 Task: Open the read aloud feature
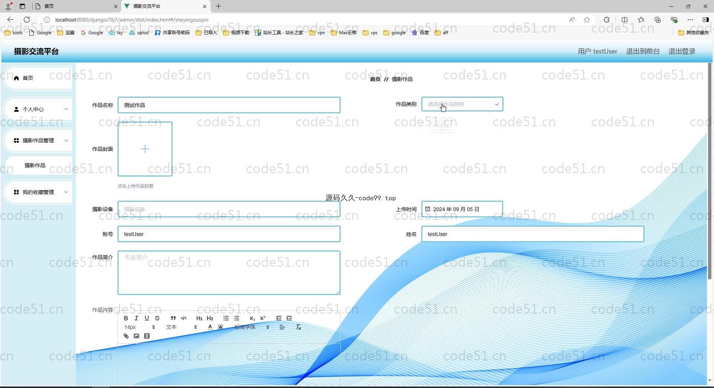pyautogui.click(x=572, y=20)
